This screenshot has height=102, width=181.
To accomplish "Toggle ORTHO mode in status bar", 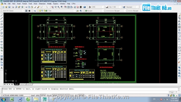I will 43,95.
